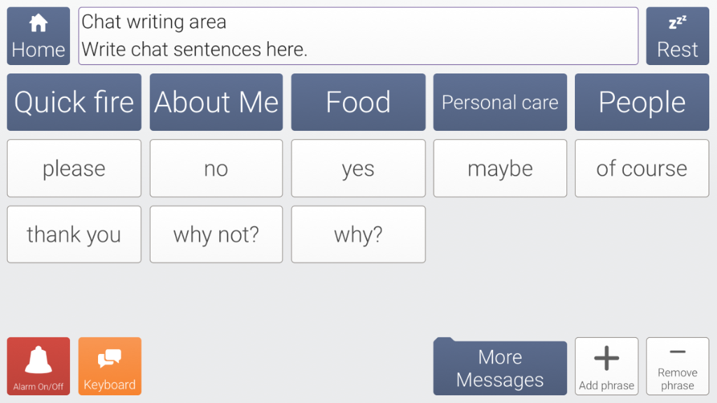
Task: Click into the Chat writing area
Action: click(358, 36)
